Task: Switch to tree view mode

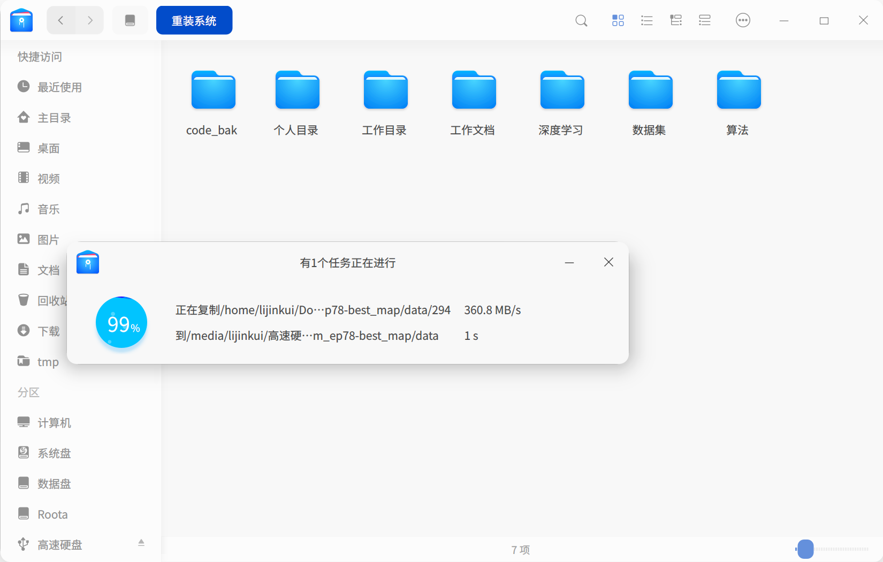Action: tap(676, 20)
